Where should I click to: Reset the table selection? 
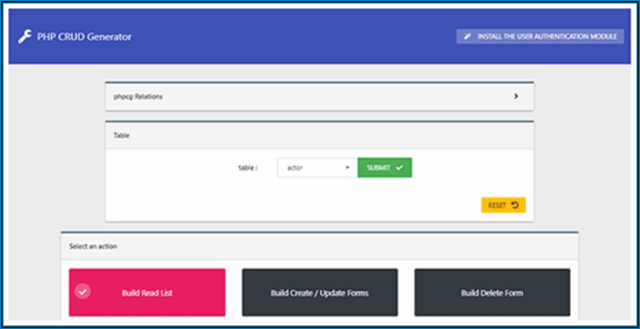pos(503,205)
